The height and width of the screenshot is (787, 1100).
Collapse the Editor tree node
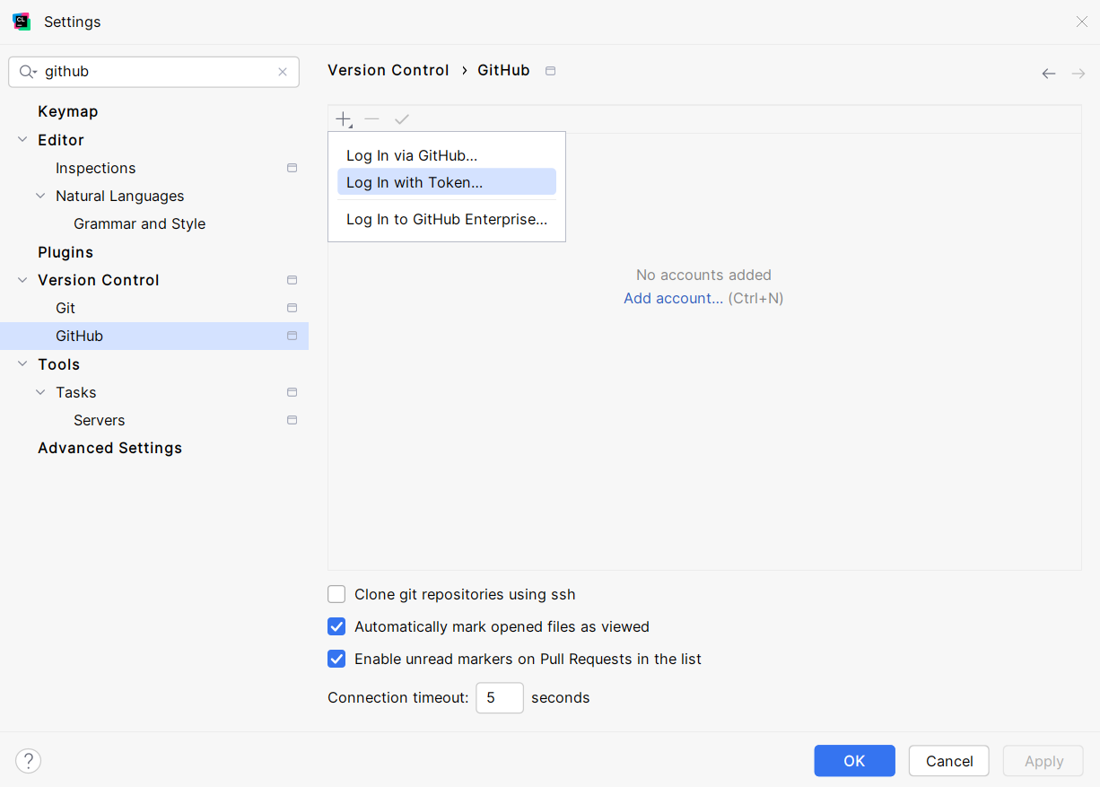22,140
